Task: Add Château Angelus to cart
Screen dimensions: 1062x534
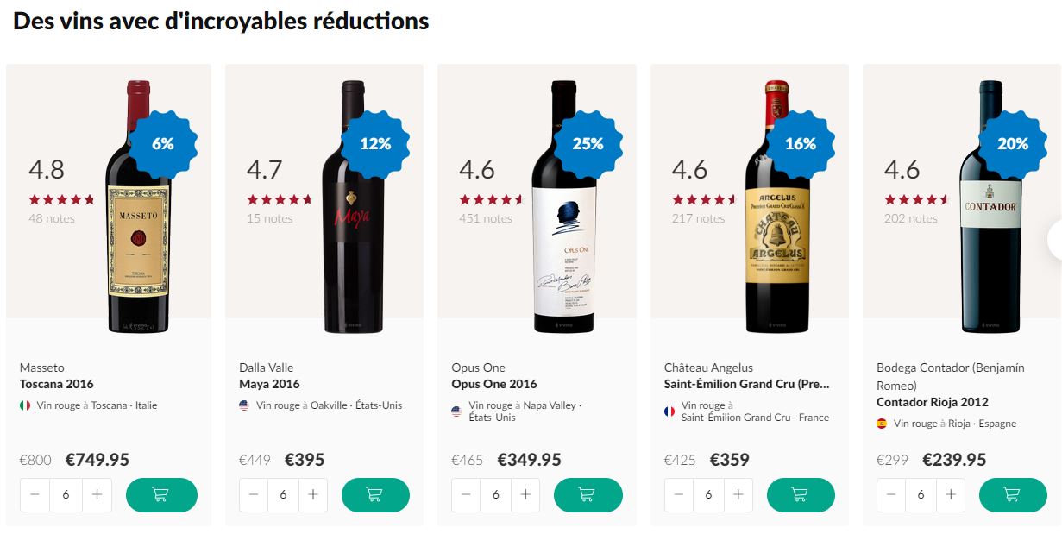Action: (x=801, y=495)
